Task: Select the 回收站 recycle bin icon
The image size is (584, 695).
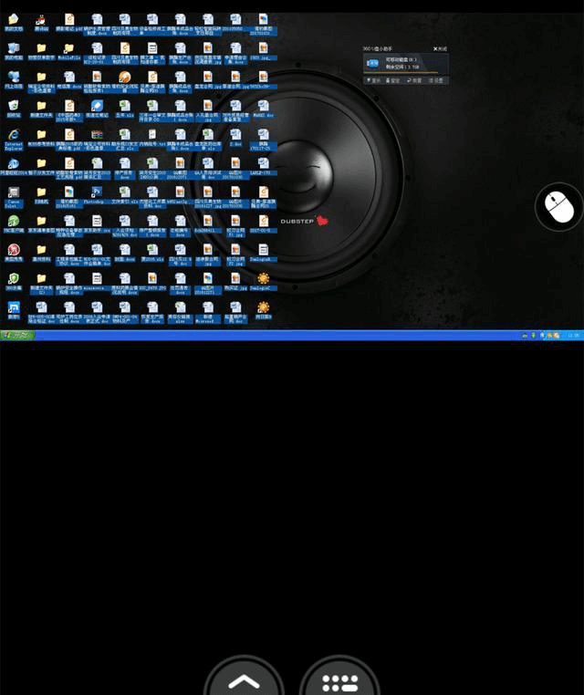Action: (13, 108)
